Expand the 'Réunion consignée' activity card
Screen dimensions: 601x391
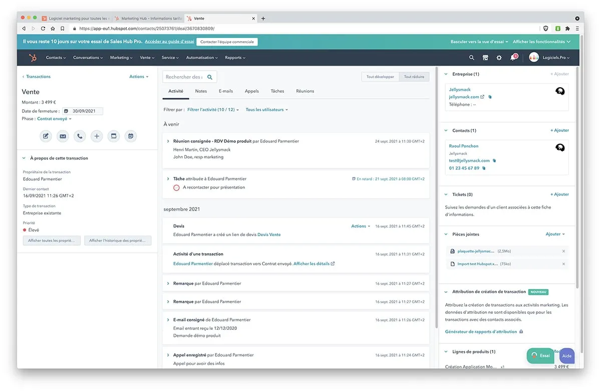pyautogui.click(x=168, y=141)
